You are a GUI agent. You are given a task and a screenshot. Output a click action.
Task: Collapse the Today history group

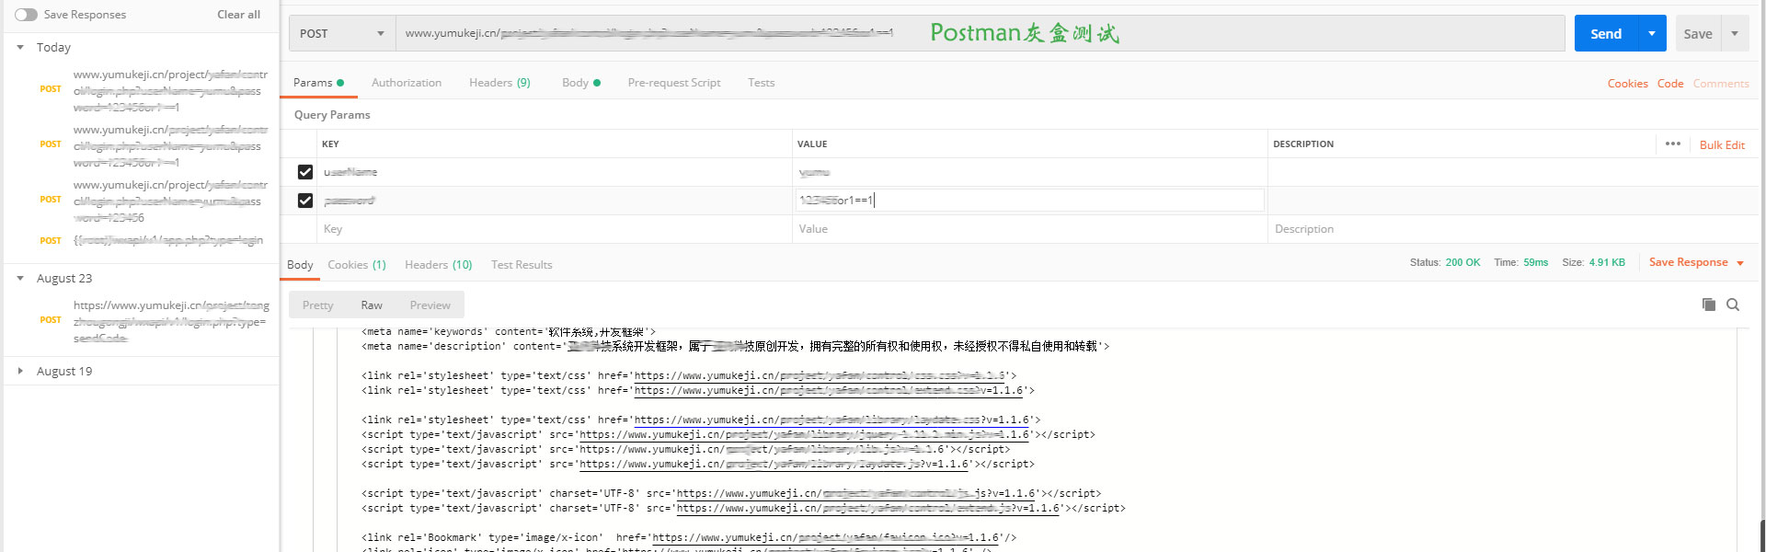click(20, 47)
